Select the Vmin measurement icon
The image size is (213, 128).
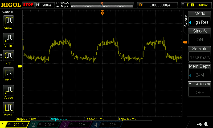(9, 38)
